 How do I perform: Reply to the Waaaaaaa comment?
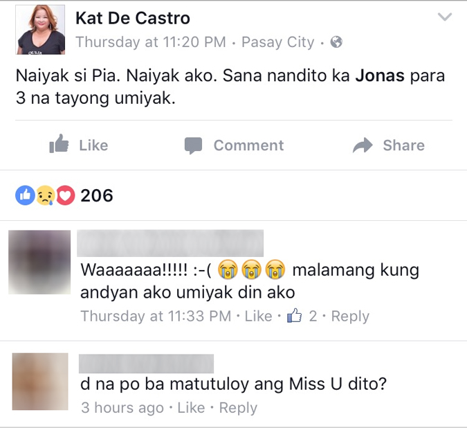(x=350, y=316)
